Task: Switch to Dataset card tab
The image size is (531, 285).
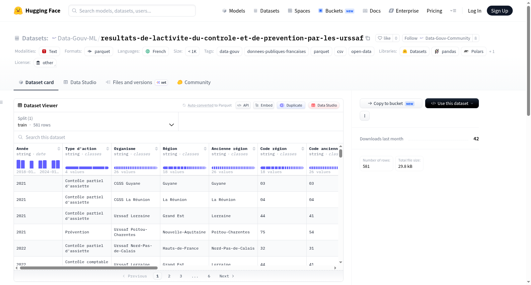Action: (36, 82)
